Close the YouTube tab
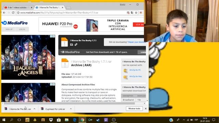Viewport: 219px width, 123px height. [31, 8]
